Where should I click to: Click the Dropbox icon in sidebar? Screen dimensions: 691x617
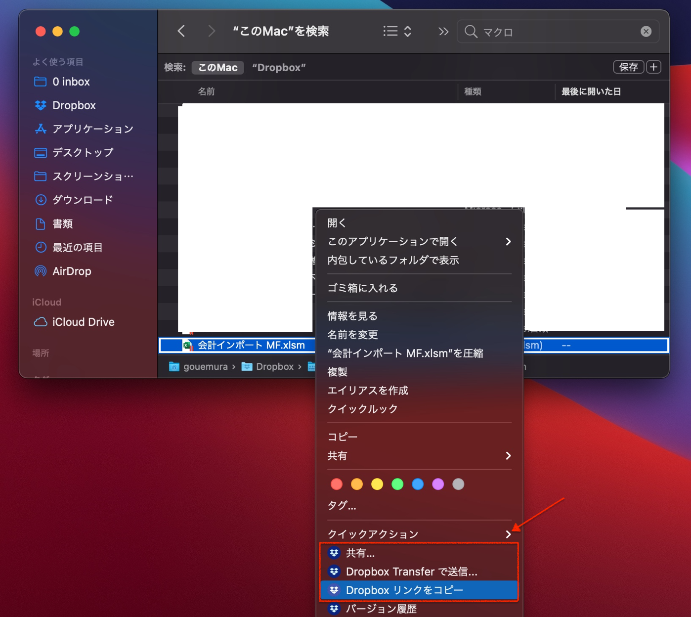(41, 105)
